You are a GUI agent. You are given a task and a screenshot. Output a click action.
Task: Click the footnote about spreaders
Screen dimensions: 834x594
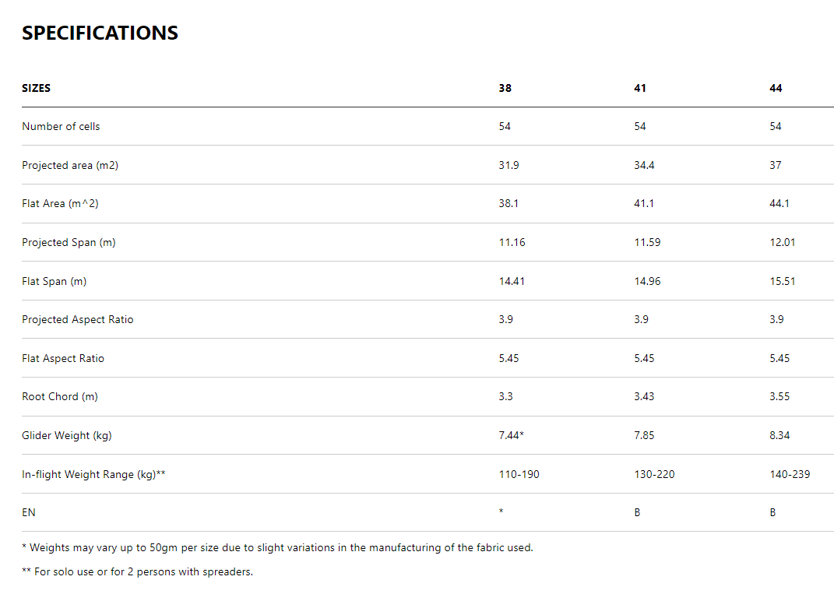[x=137, y=572]
